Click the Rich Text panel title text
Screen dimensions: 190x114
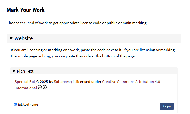coord(25,71)
